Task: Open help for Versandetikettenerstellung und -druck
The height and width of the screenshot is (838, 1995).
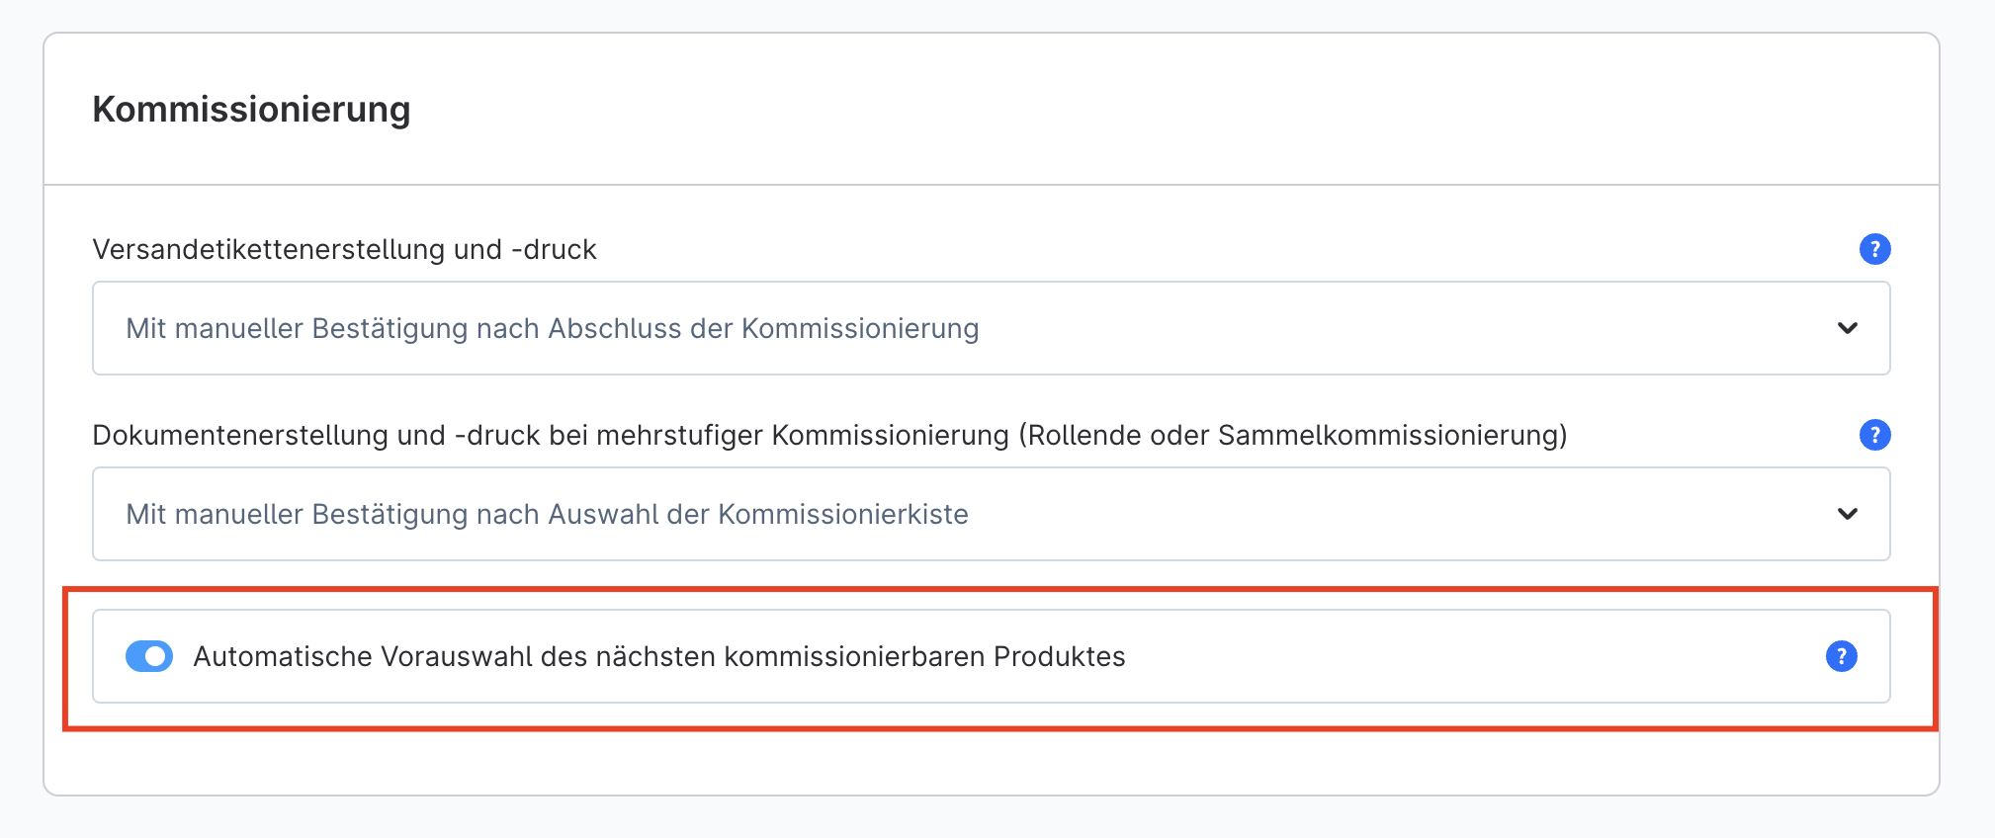Action: 1874,249
